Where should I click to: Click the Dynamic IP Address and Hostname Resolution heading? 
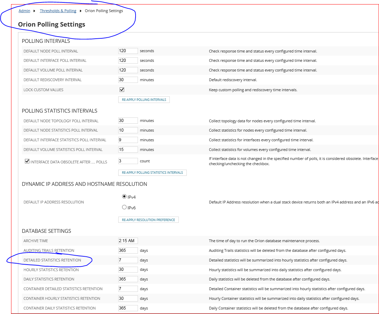84,184
